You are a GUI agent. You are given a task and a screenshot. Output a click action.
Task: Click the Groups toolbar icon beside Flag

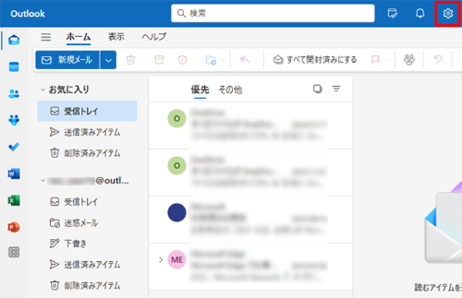pyautogui.click(x=409, y=60)
